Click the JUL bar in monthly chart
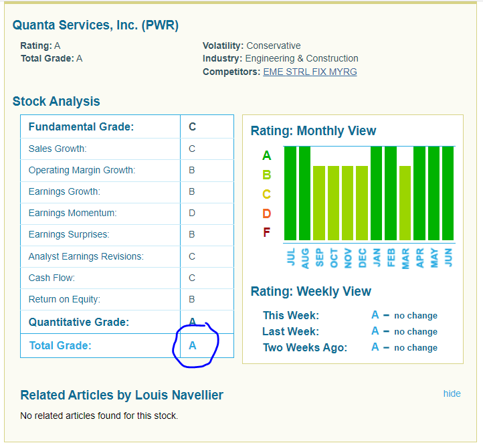This screenshot has width=483, height=447. (x=290, y=193)
